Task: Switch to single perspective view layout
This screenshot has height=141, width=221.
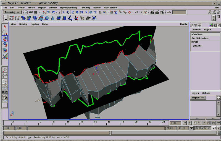Action: click(5, 70)
